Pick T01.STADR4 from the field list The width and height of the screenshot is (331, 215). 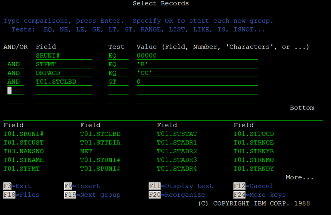tap(177, 169)
